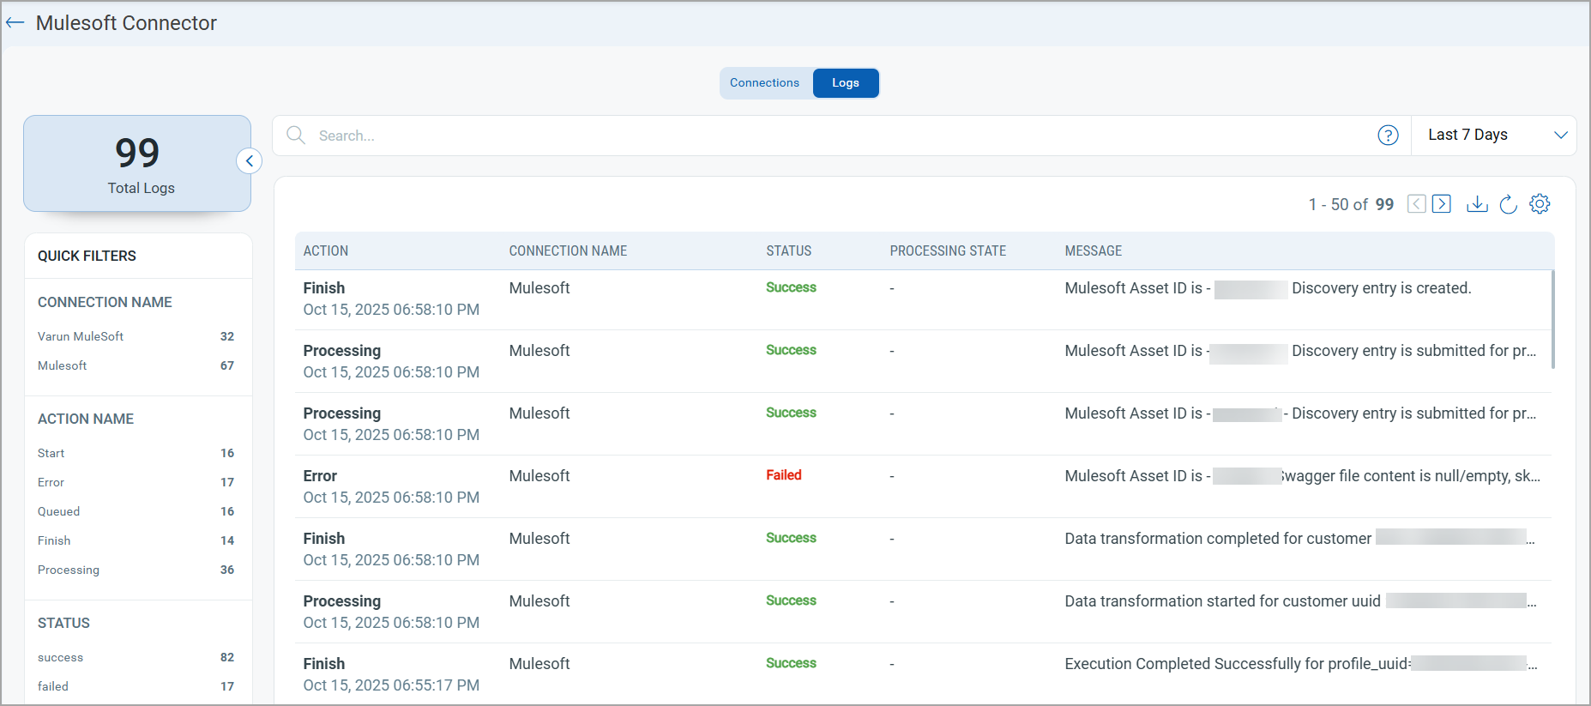Filter by Start action
1591x706 pixels.
pos(136,453)
